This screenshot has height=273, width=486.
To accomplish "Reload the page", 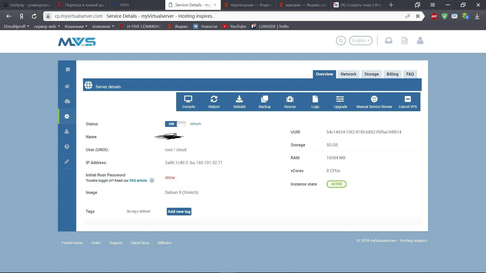I will click(34, 16).
